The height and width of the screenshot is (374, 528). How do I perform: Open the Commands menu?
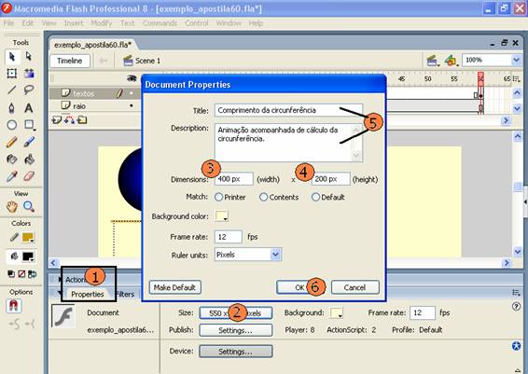[x=160, y=23]
